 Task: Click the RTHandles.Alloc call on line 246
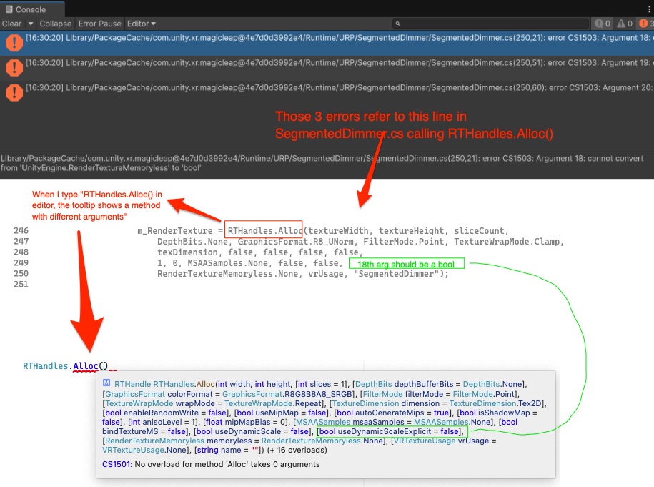[x=263, y=231]
